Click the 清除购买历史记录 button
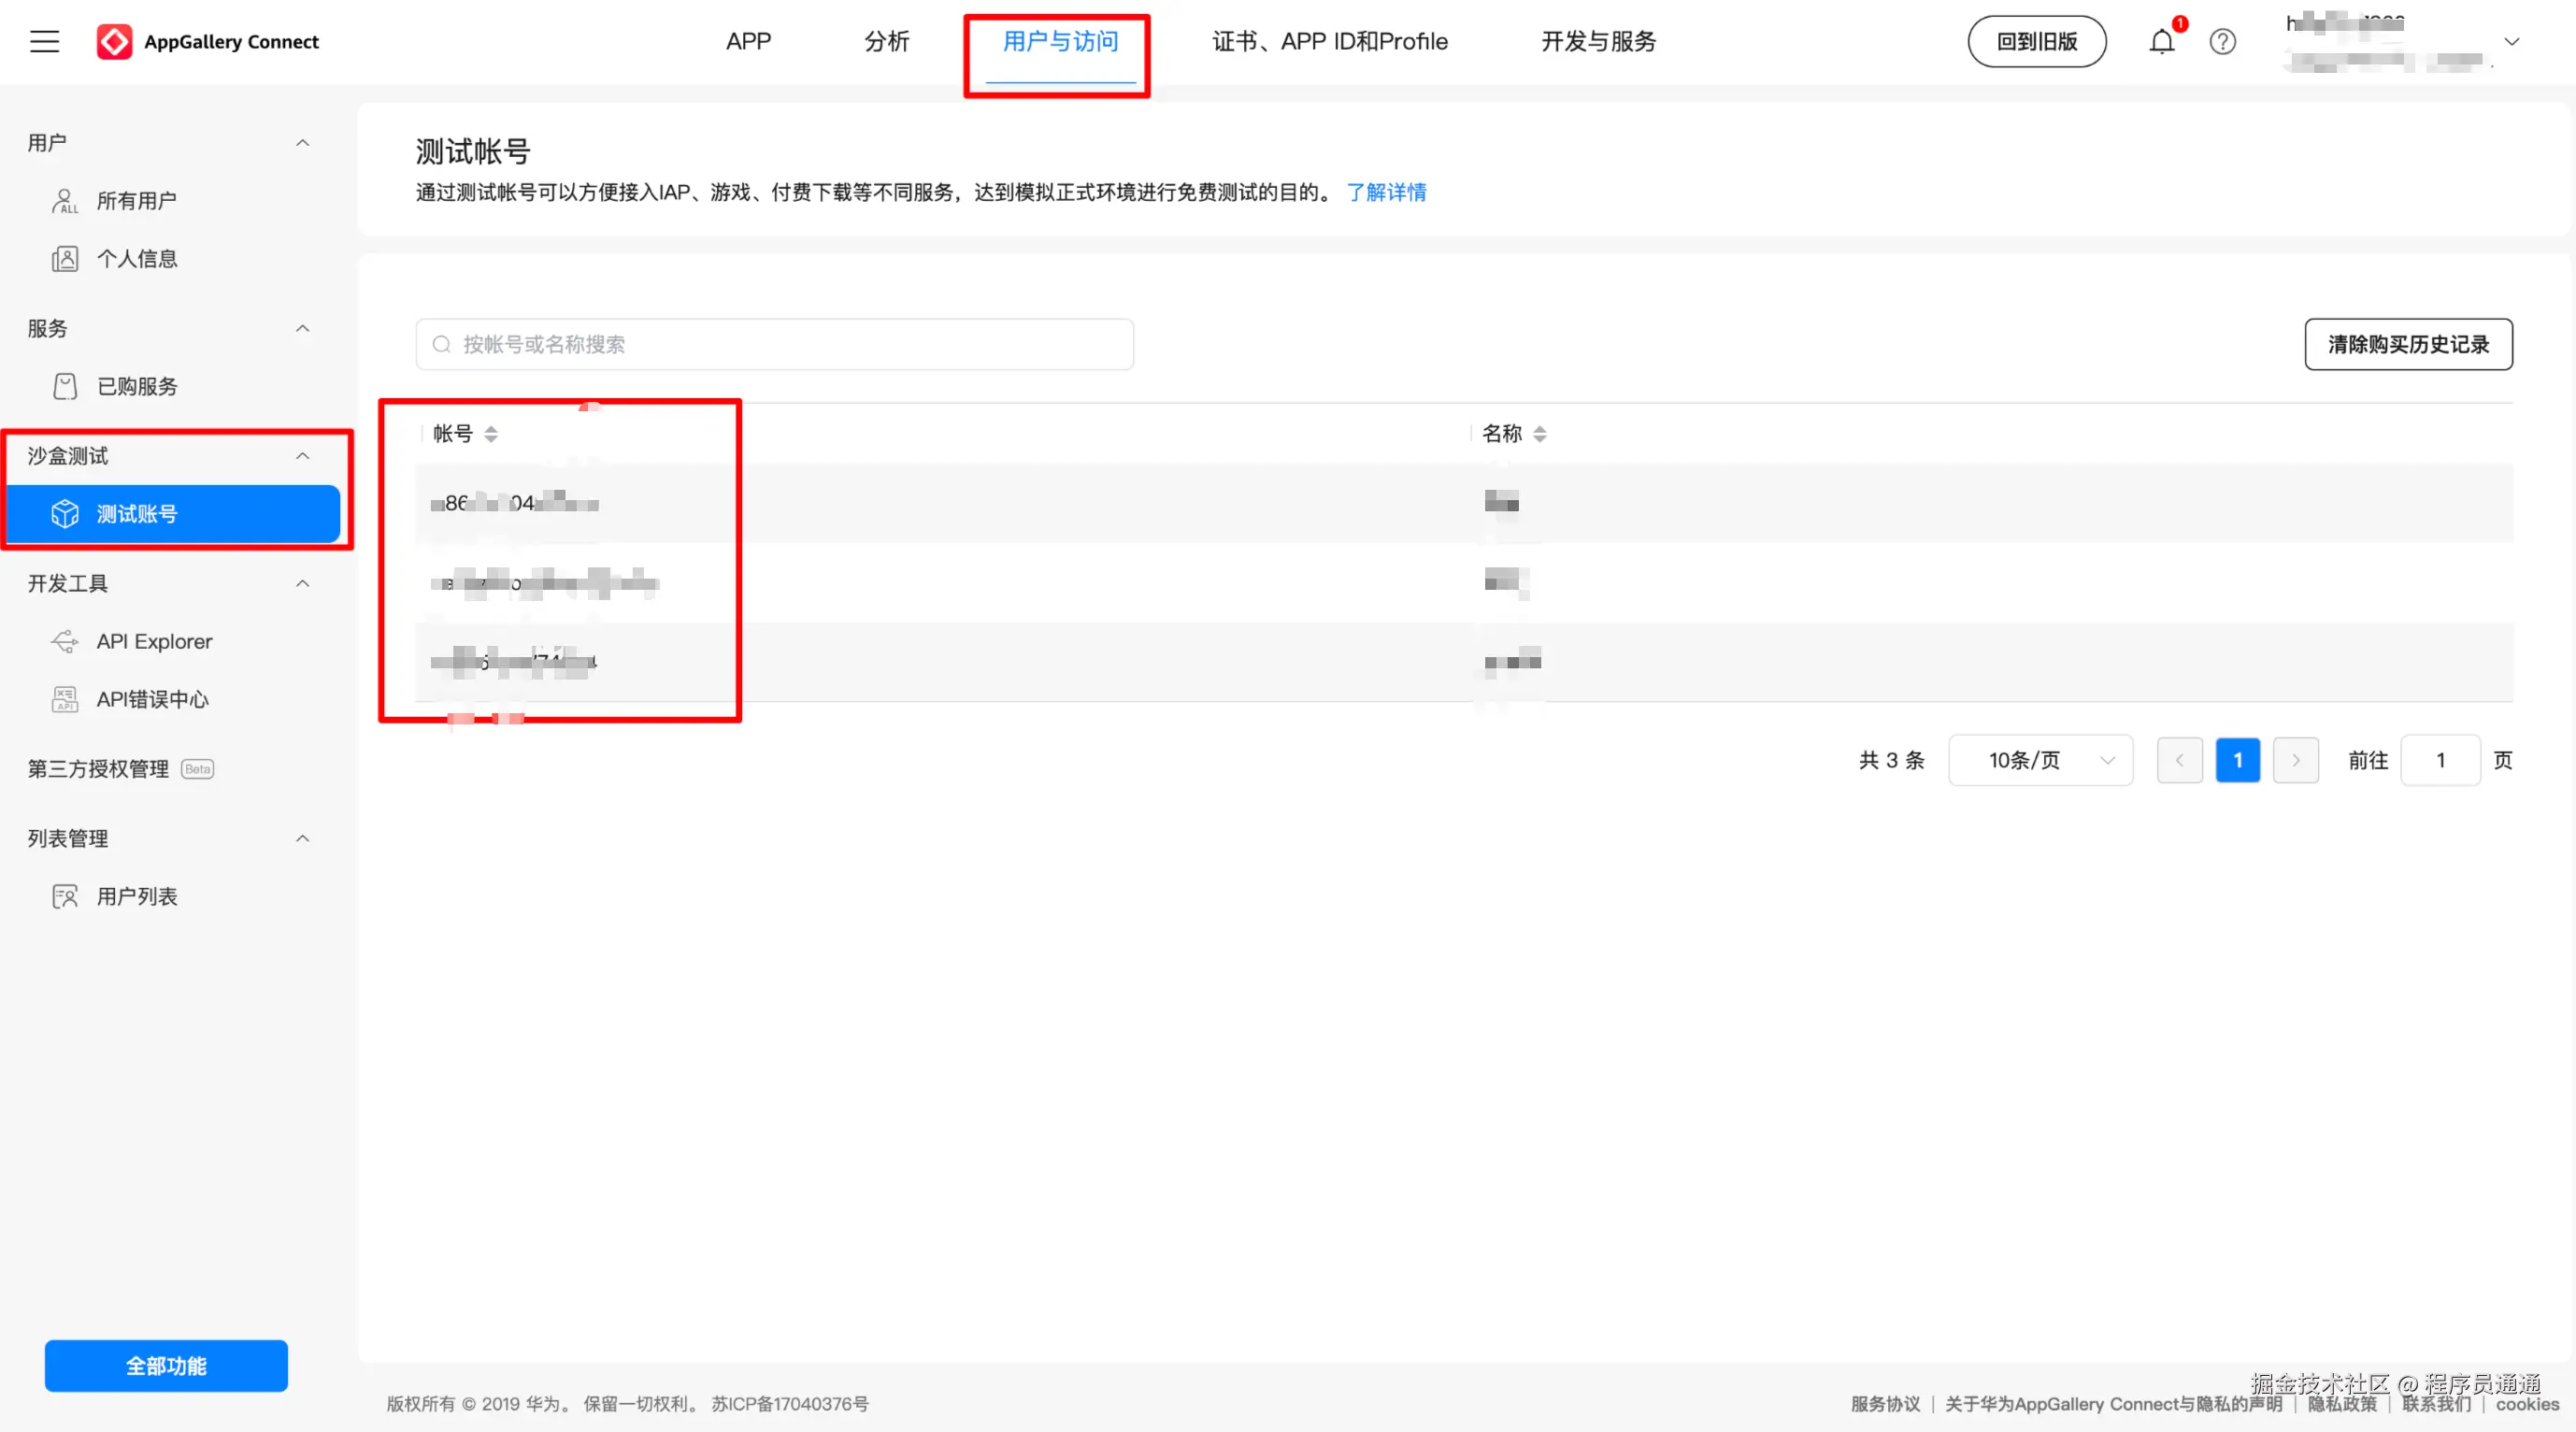Viewport: 2576px width, 1432px height. (2407, 344)
